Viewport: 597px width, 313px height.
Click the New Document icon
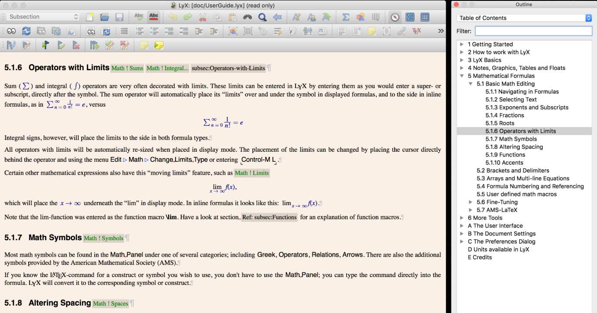pyautogui.click(x=90, y=17)
